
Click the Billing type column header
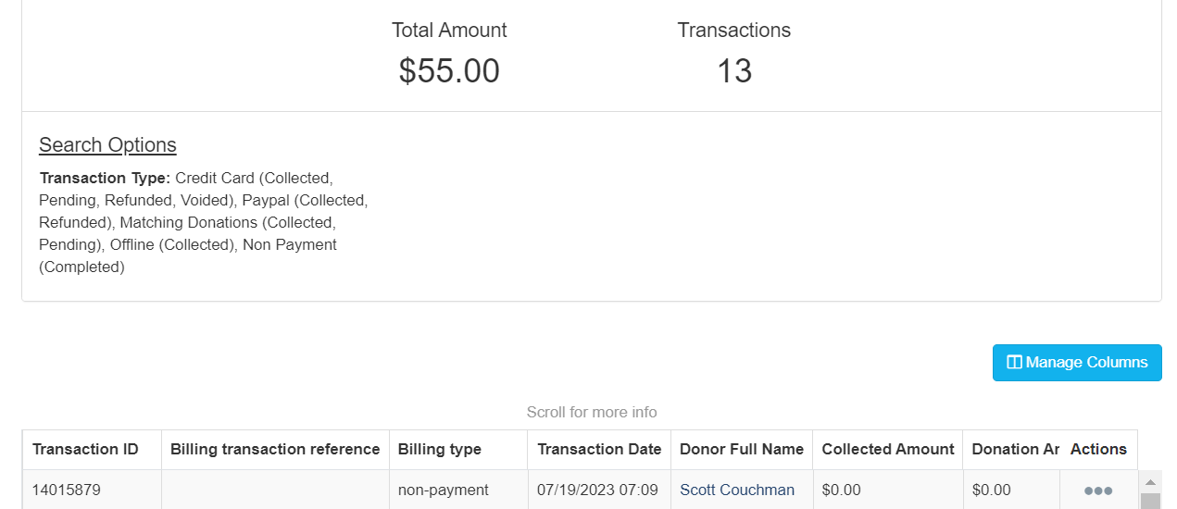(x=440, y=450)
